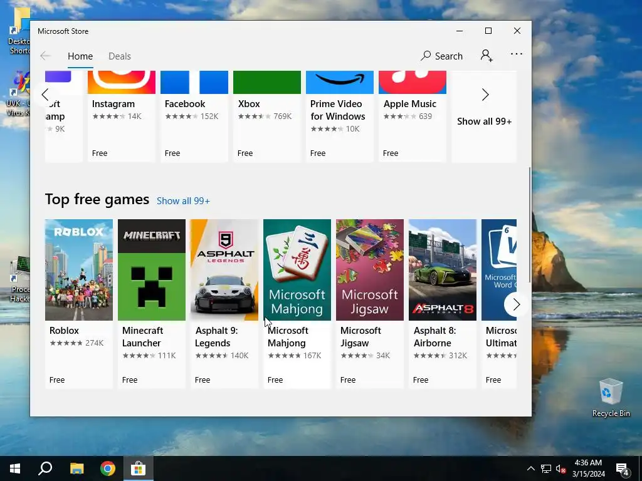Select the Recycle Bin desktop icon
The image size is (642, 481).
coord(611,398)
